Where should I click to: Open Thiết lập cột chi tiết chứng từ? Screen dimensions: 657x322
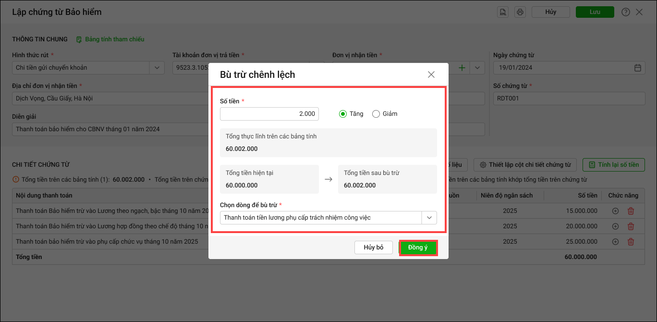click(x=525, y=165)
